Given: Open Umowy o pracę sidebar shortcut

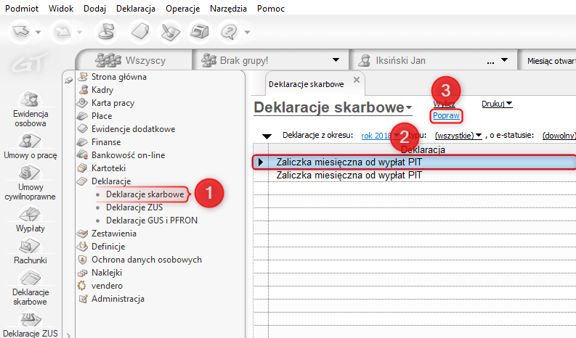Looking at the screenshot, I should click(30, 146).
